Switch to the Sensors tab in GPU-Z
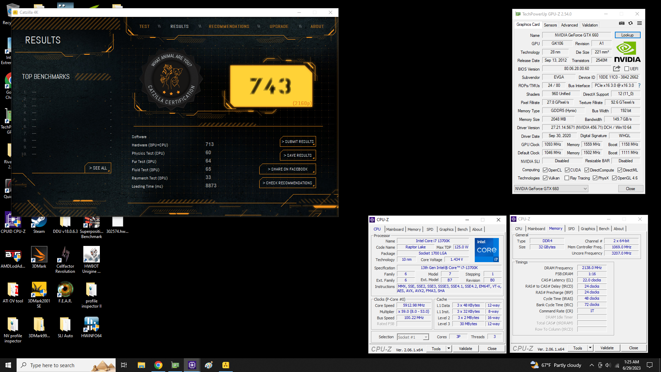Image resolution: width=661 pixels, height=372 pixels. (x=550, y=25)
